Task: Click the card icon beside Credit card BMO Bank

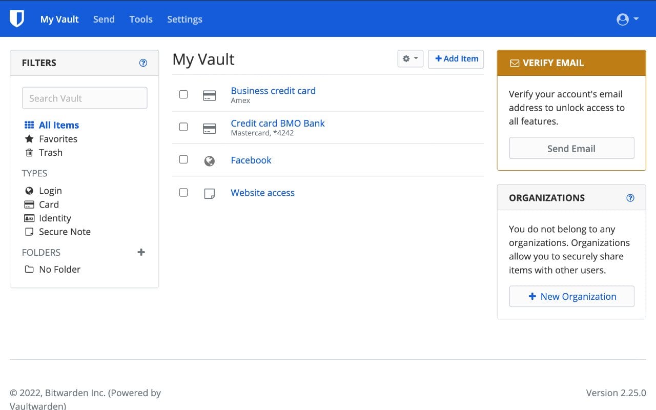Action: pyautogui.click(x=209, y=128)
